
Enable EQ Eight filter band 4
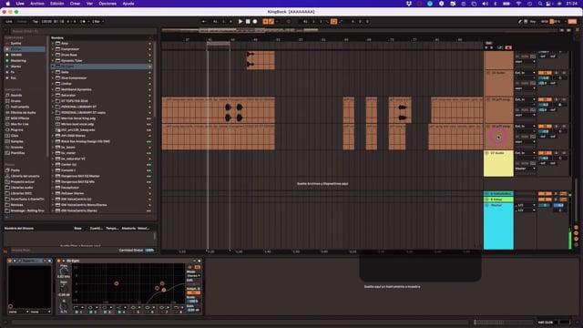pos(119,312)
